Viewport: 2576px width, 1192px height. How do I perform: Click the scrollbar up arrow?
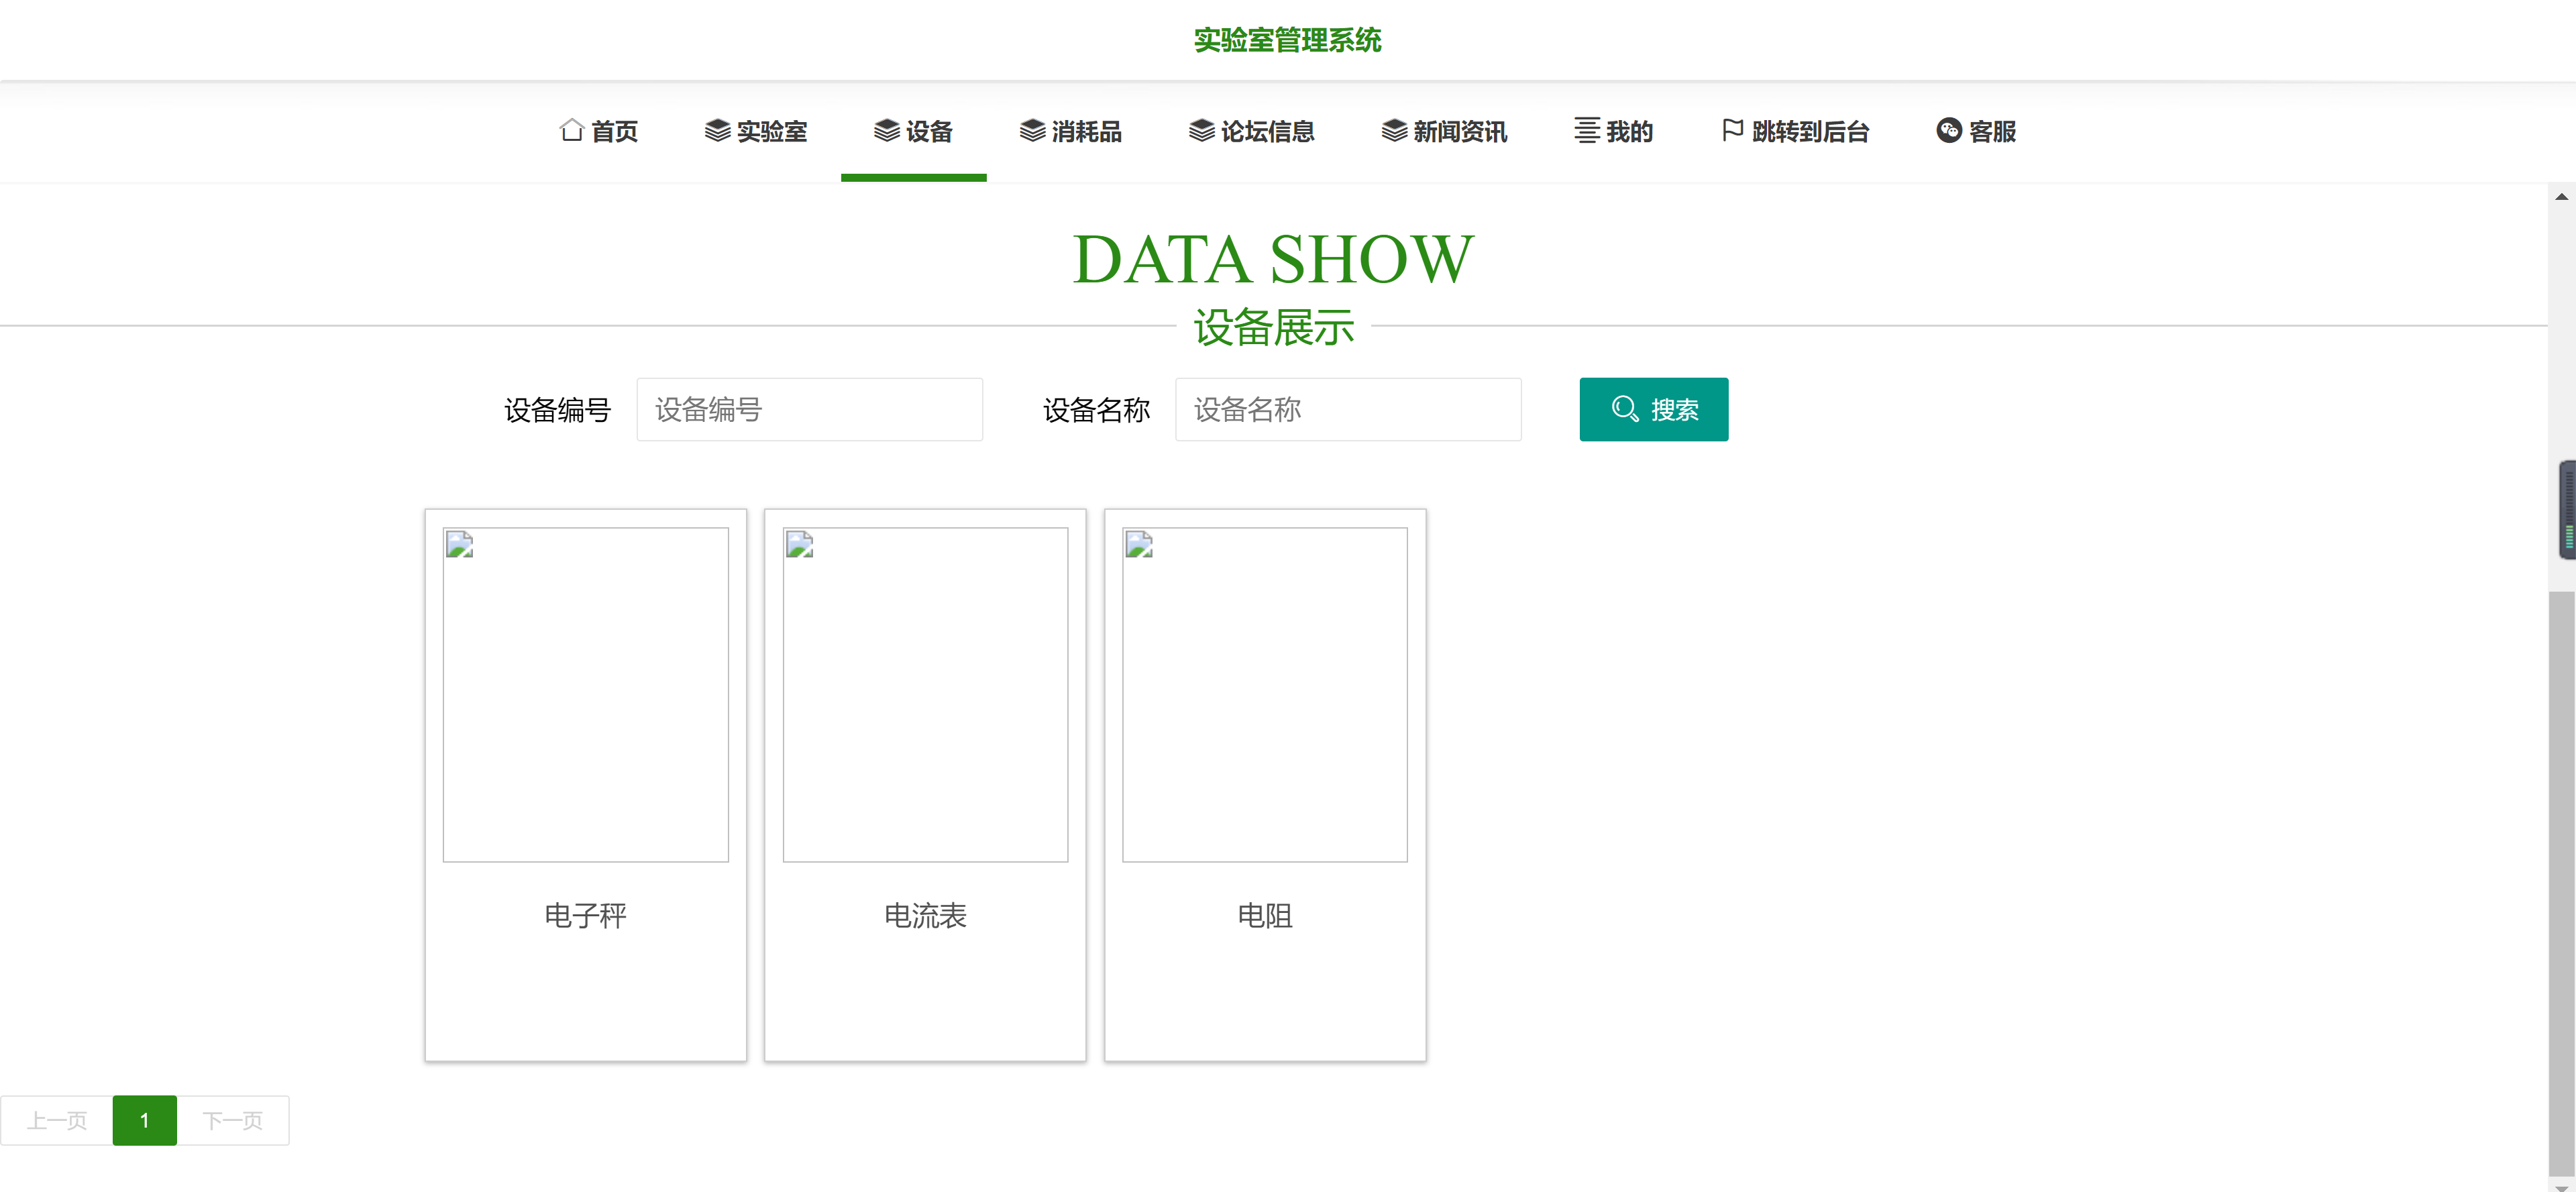[2561, 197]
